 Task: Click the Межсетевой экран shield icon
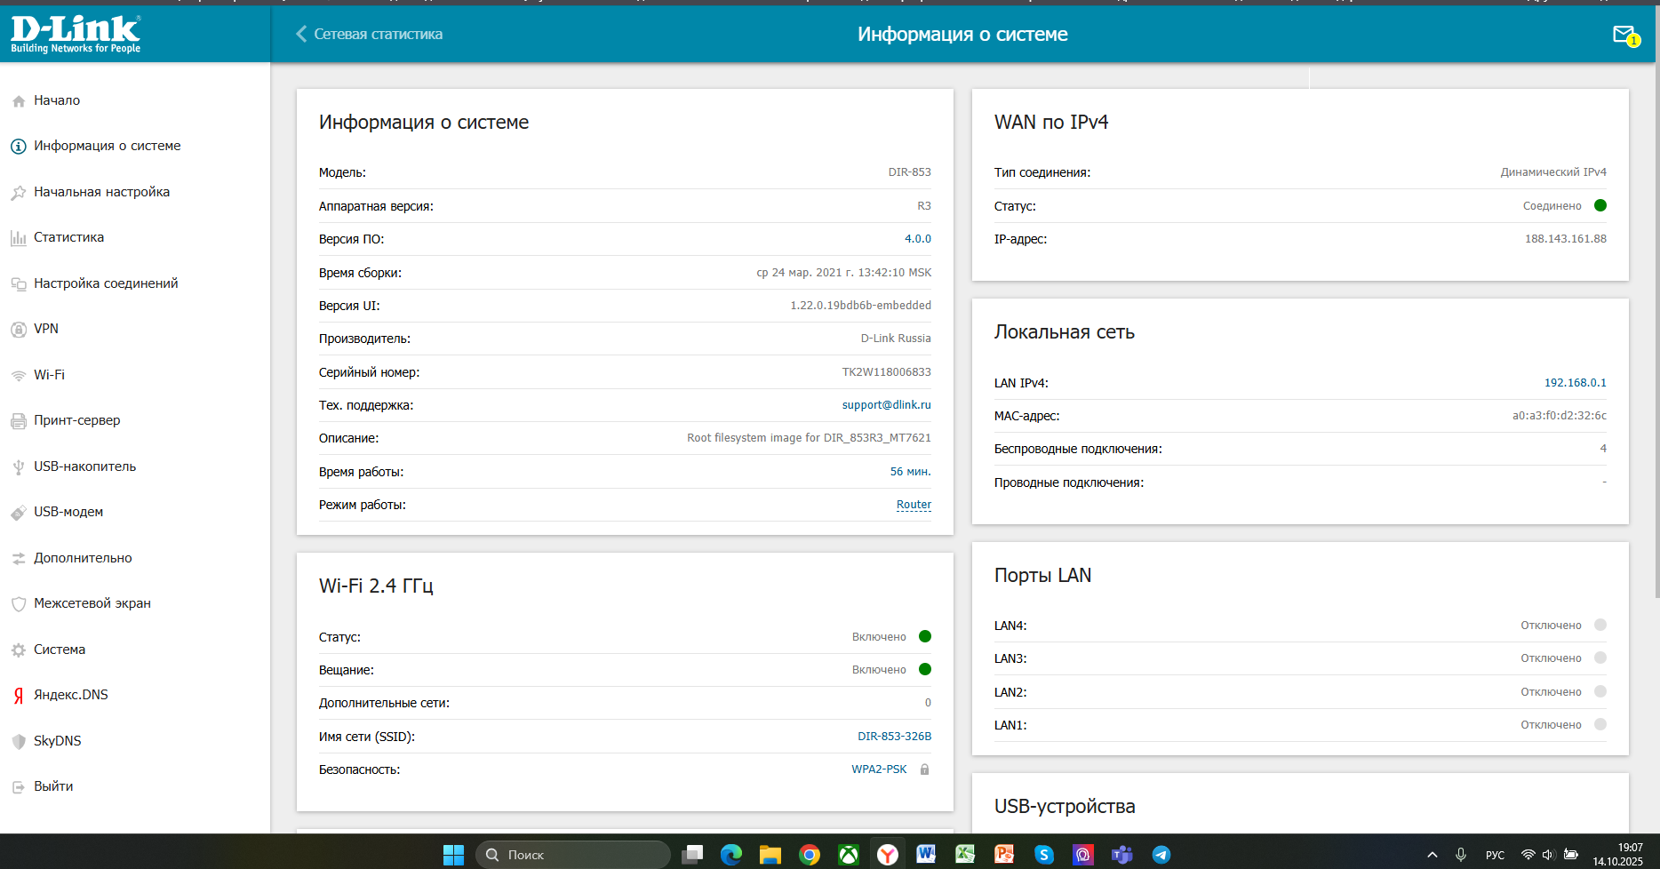(x=19, y=604)
